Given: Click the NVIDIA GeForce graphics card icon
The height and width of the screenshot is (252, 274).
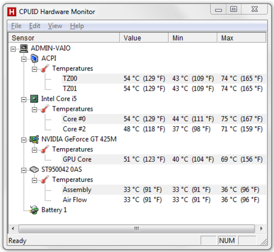Looking at the screenshot, I should 34,139.
